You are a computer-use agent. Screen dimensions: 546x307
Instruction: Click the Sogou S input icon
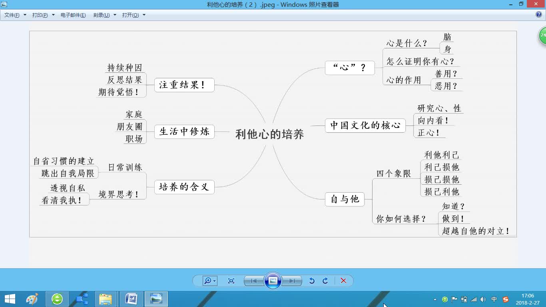(506, 299)
